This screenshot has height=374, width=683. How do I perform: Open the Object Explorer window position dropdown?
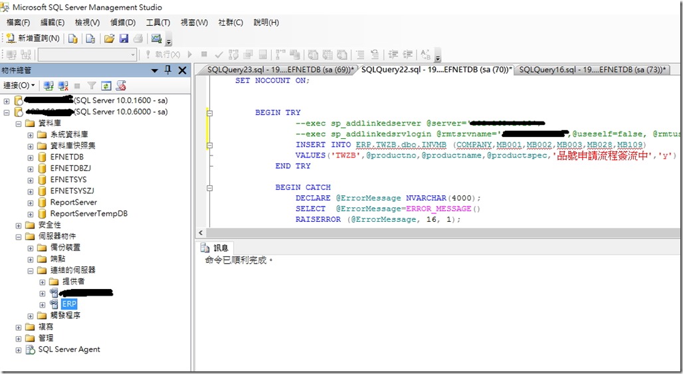155,70
